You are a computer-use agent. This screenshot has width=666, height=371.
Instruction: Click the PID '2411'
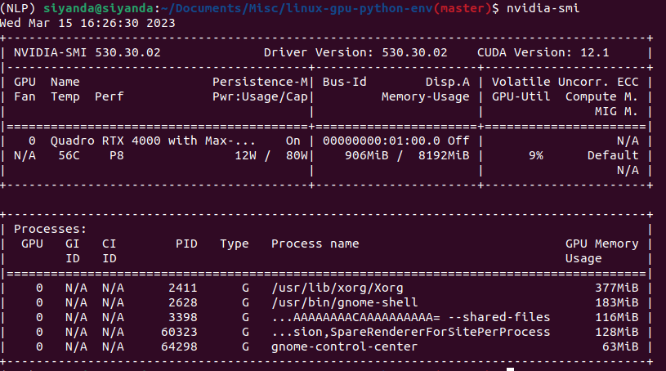pos(183,288)
